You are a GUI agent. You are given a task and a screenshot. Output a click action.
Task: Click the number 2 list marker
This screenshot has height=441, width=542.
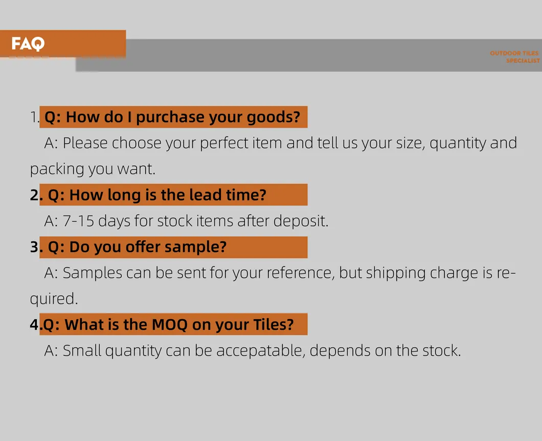coord(34,195)
